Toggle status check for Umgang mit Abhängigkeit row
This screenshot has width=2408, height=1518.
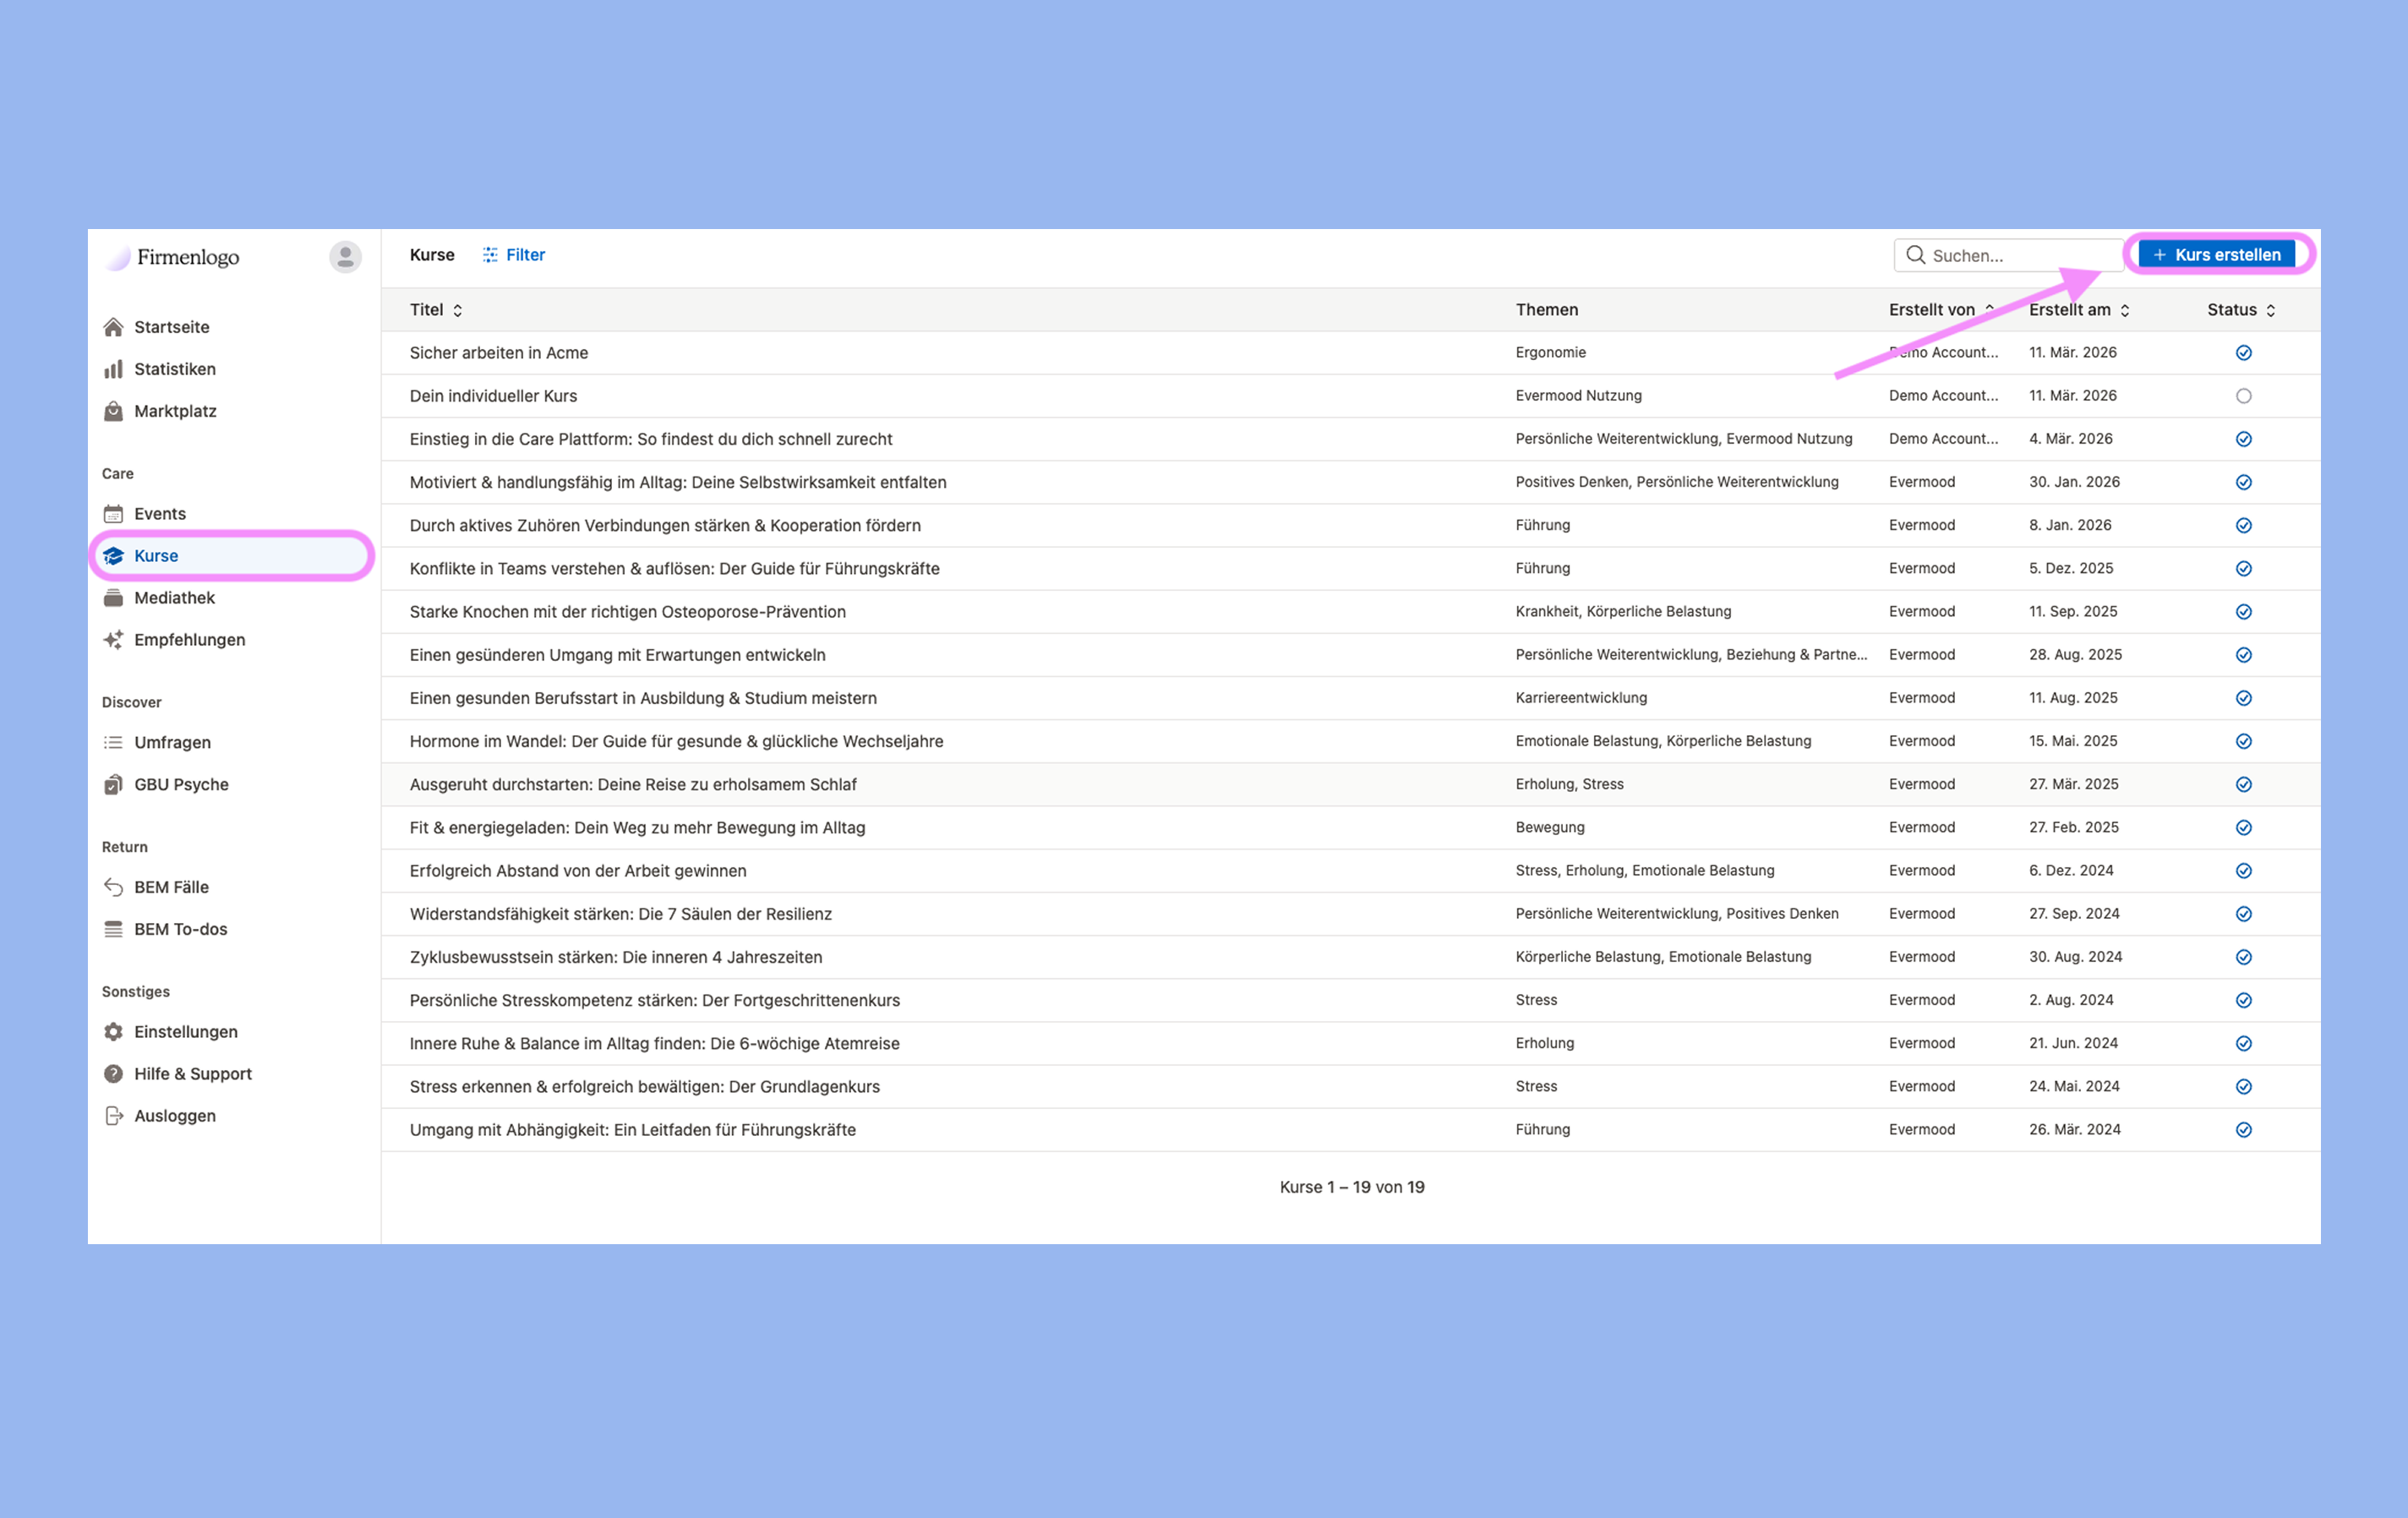click(x=2243, y=1130)
